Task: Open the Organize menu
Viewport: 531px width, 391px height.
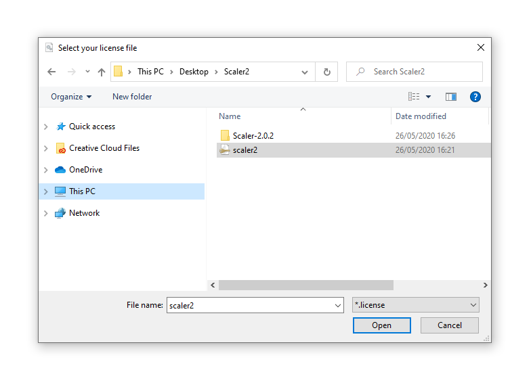Action: (71, 97)
